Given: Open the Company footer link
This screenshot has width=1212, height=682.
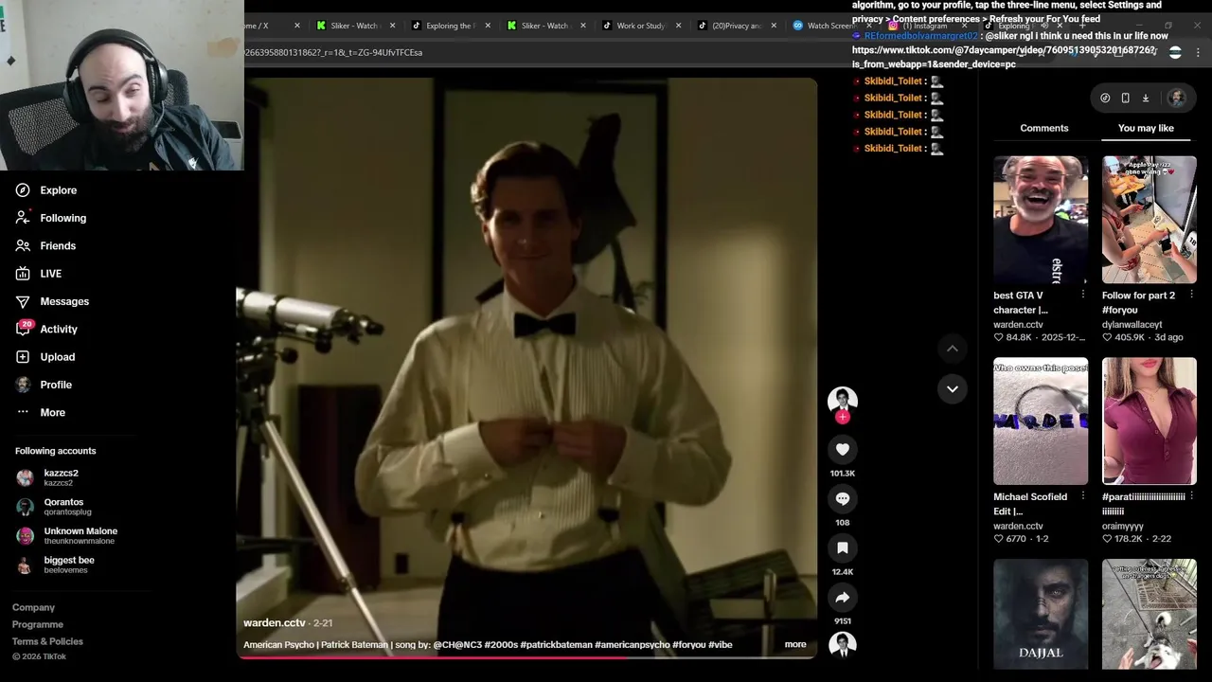Looking at the screenshot, I should (x=33, y=607).
